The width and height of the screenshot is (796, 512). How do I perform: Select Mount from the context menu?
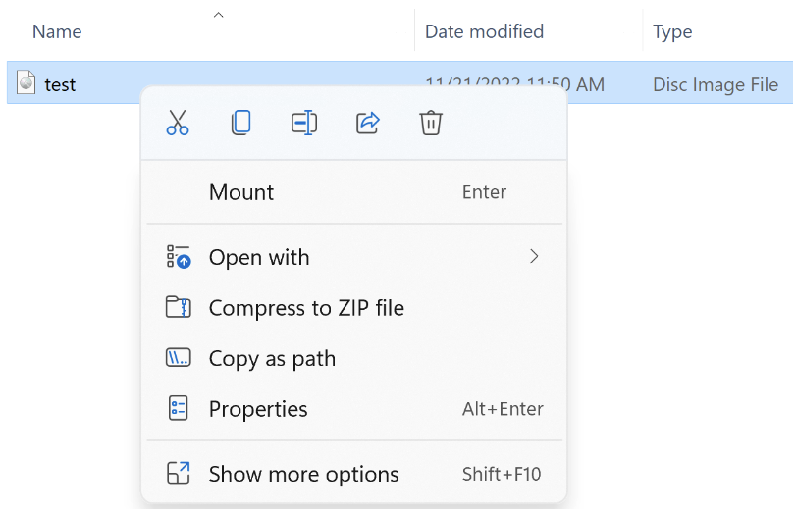tap(241, 192)
